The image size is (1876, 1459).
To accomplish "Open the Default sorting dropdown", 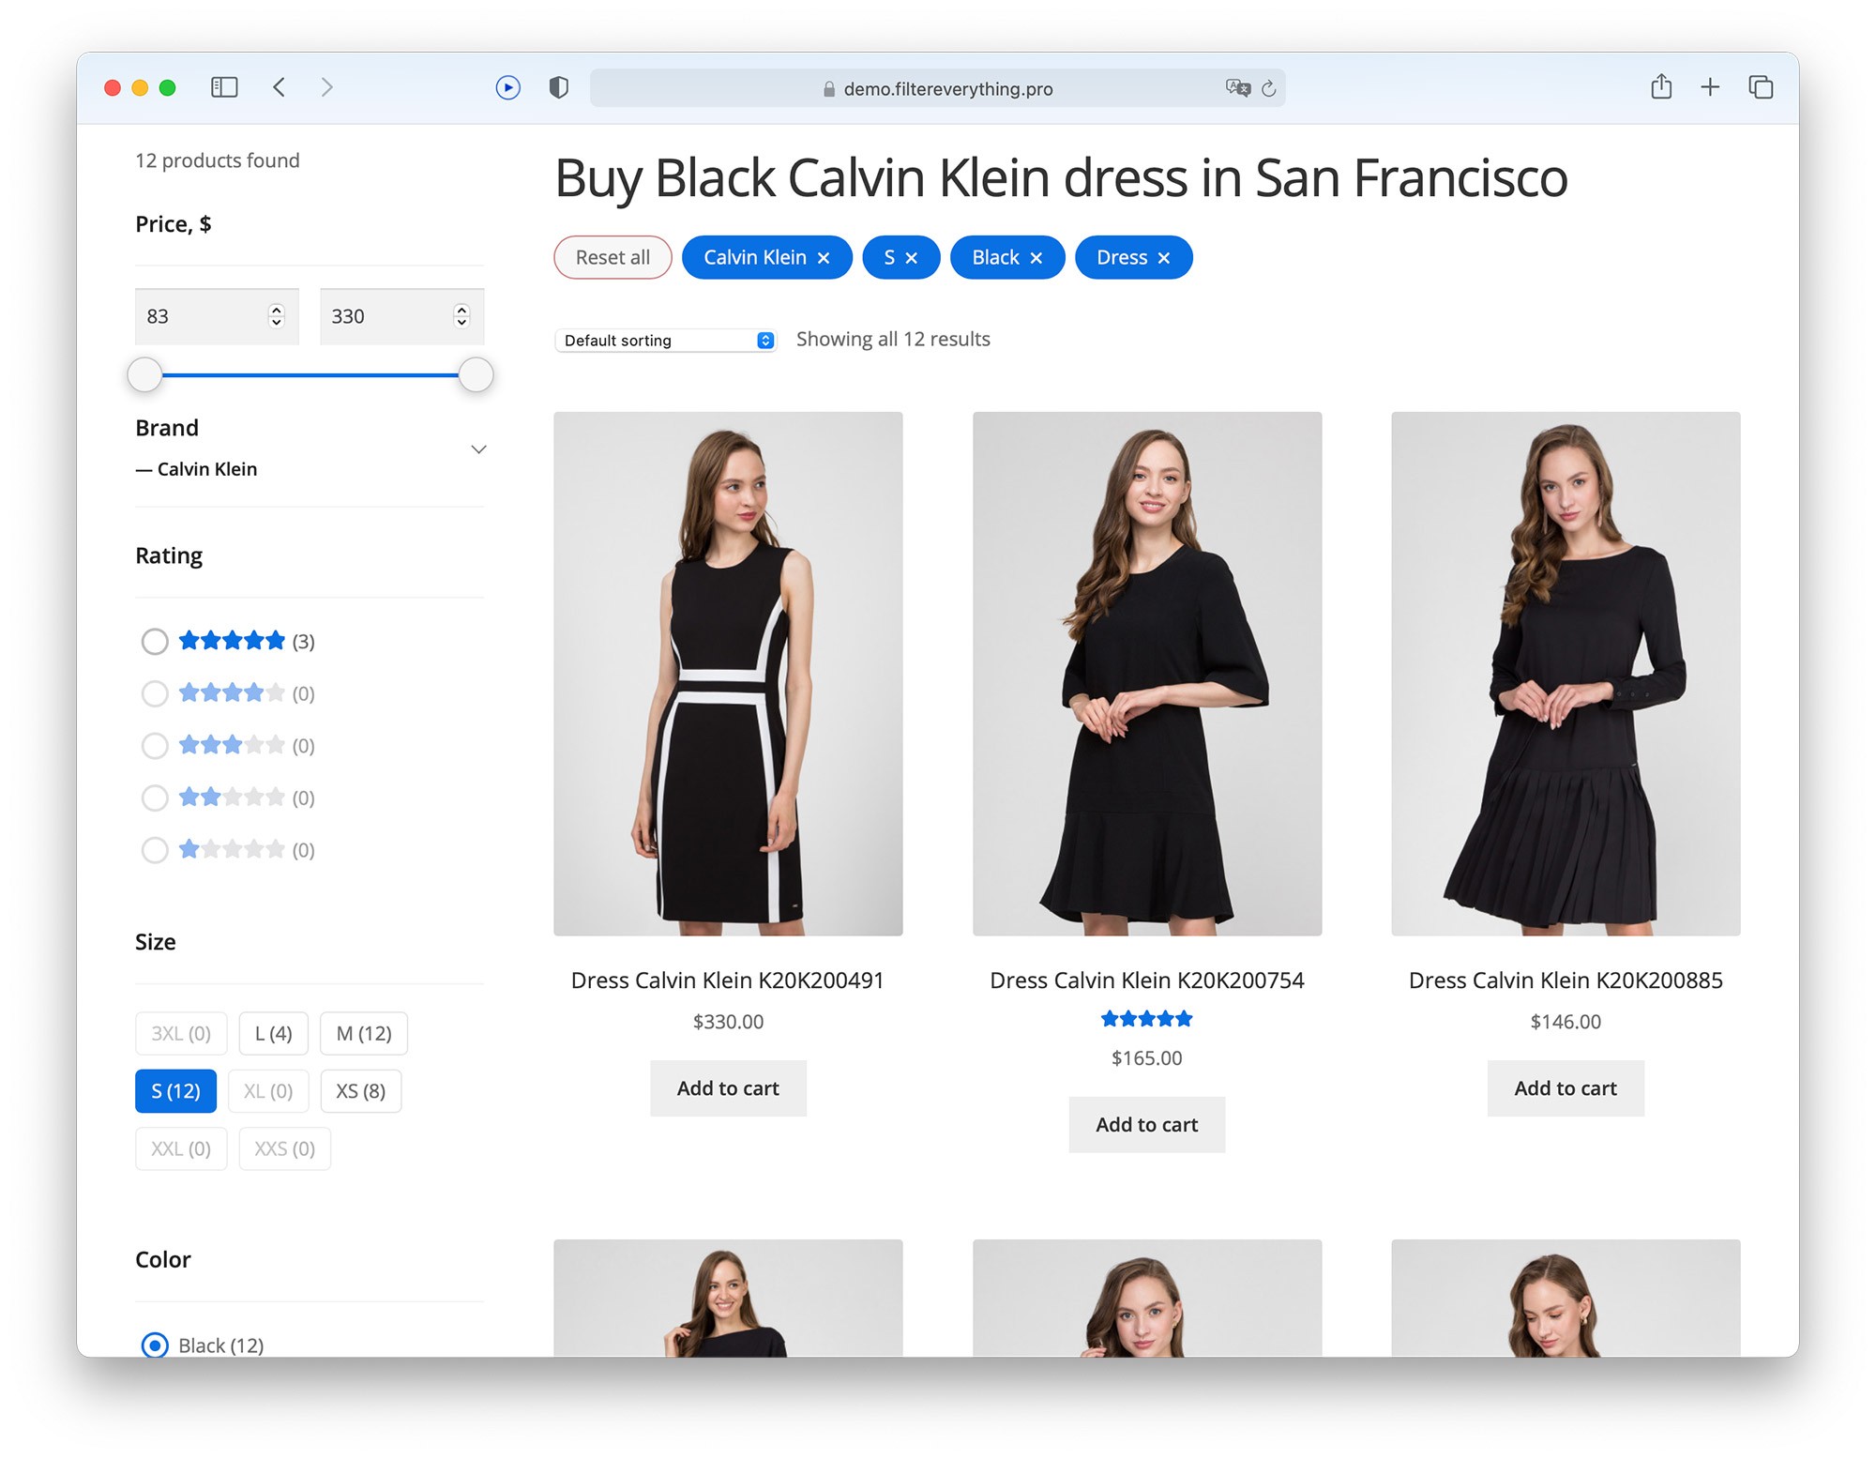I will 665,340.
